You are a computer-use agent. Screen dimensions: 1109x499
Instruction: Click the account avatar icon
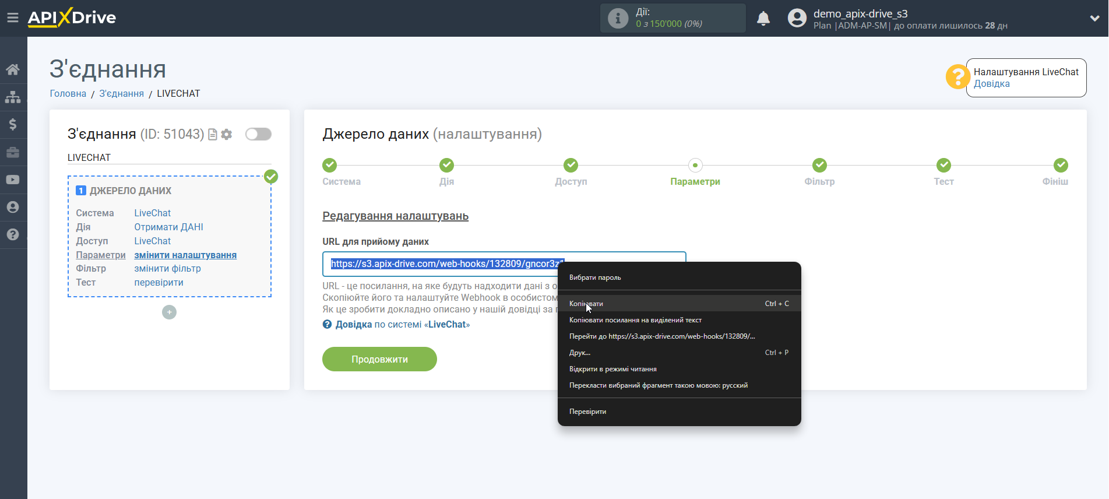[x=797, y=18]
